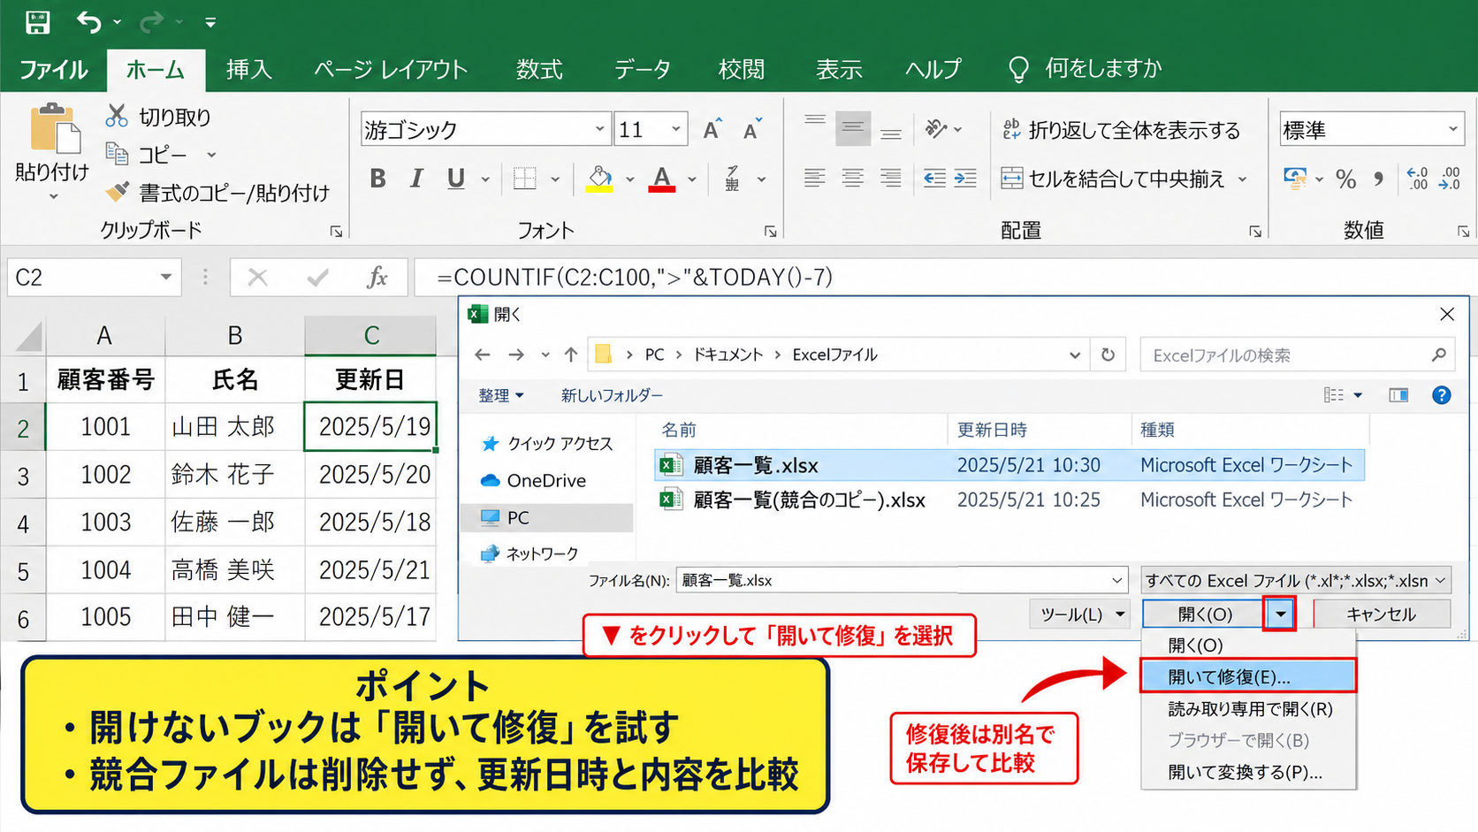Click the キャンセル button
Screen dimensions: 1478x832
[1381, 614]
